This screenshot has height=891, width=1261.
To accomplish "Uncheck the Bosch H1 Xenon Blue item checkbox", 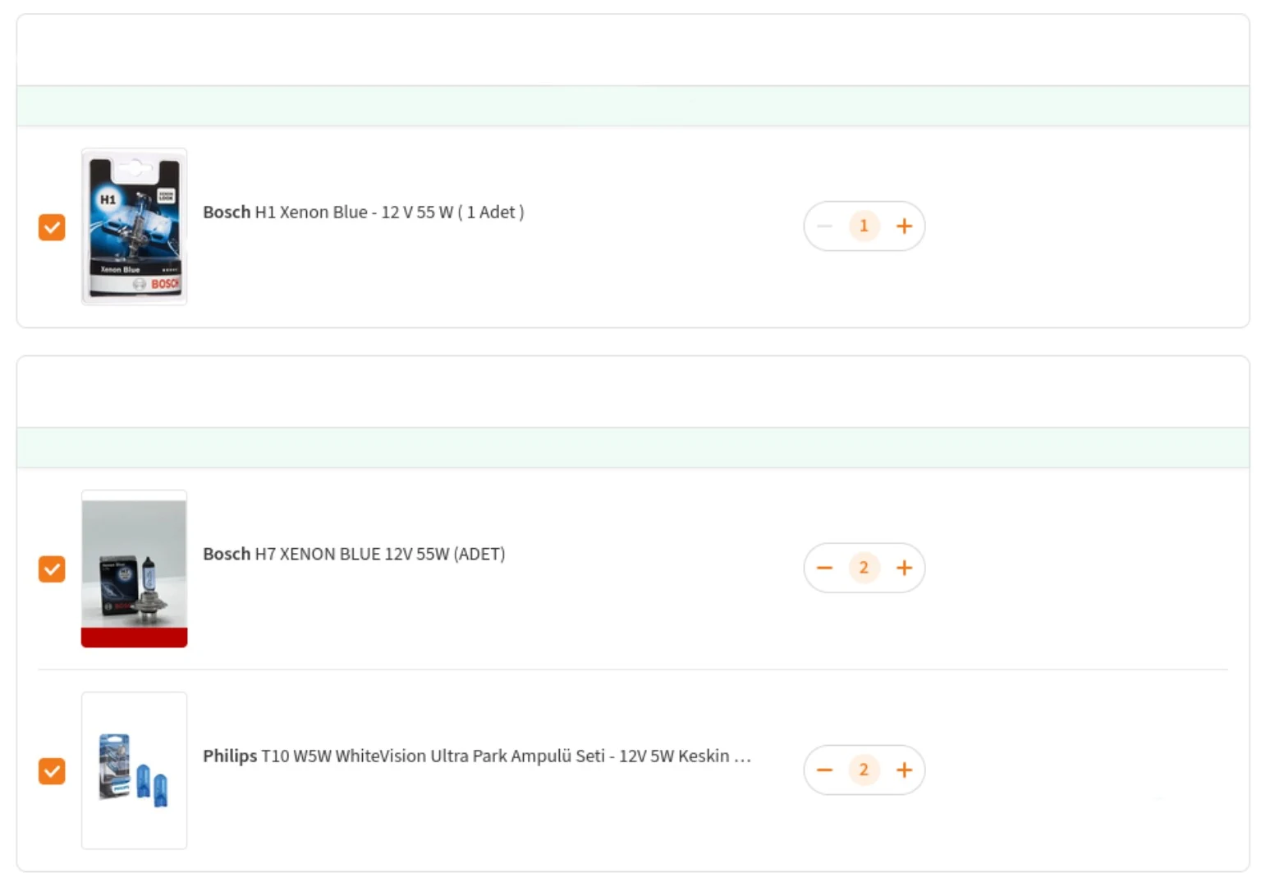I will (52, 227).
